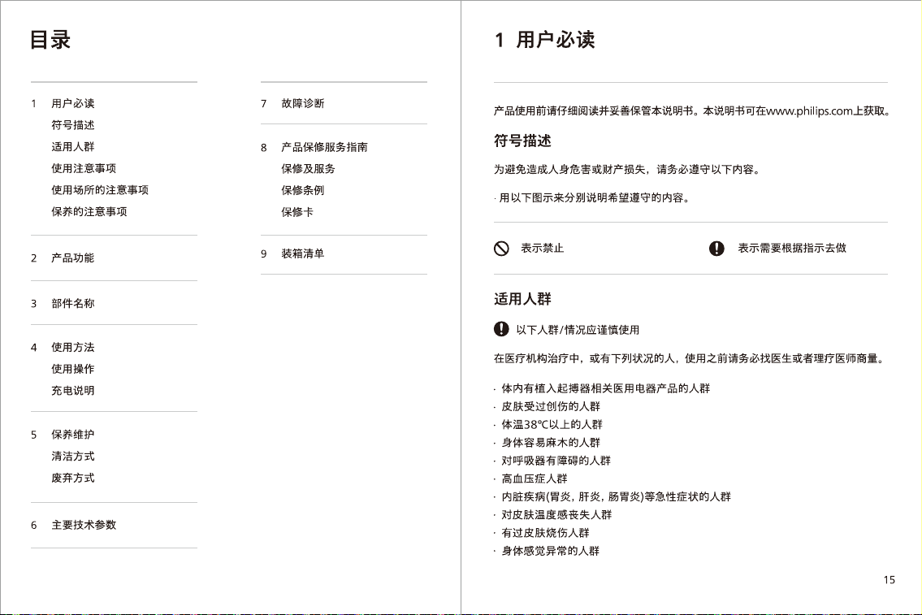Click the 符号描述 section heading on the right page
The height and width of the screenshot is (615, 922).
click(523, 141)
